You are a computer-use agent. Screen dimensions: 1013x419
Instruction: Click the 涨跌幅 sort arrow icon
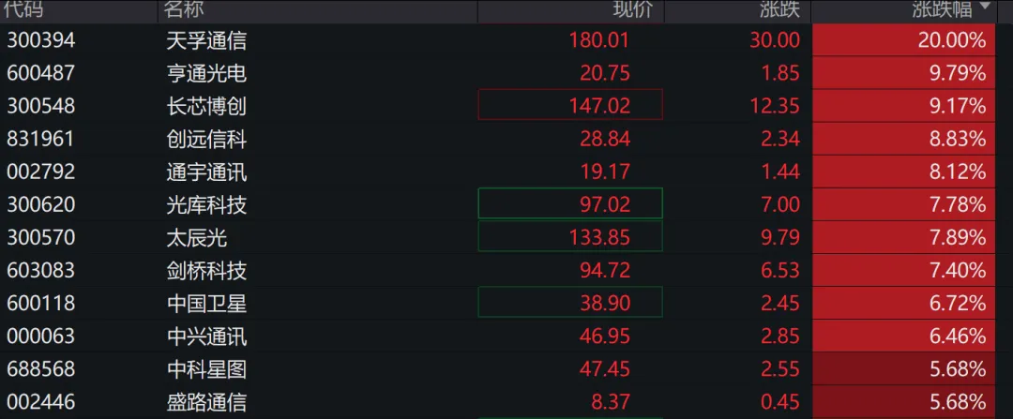(985, 7)
